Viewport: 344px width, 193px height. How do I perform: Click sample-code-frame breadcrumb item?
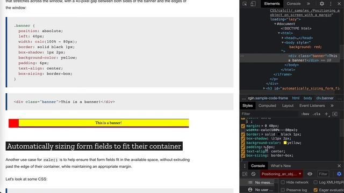pyautogui.click(x=268, y=98)
